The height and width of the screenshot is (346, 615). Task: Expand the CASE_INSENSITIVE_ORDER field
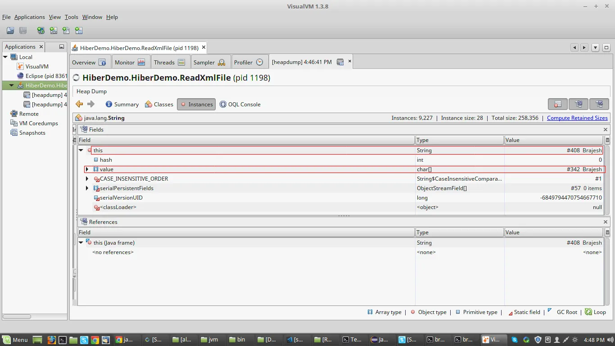point(87,179)
